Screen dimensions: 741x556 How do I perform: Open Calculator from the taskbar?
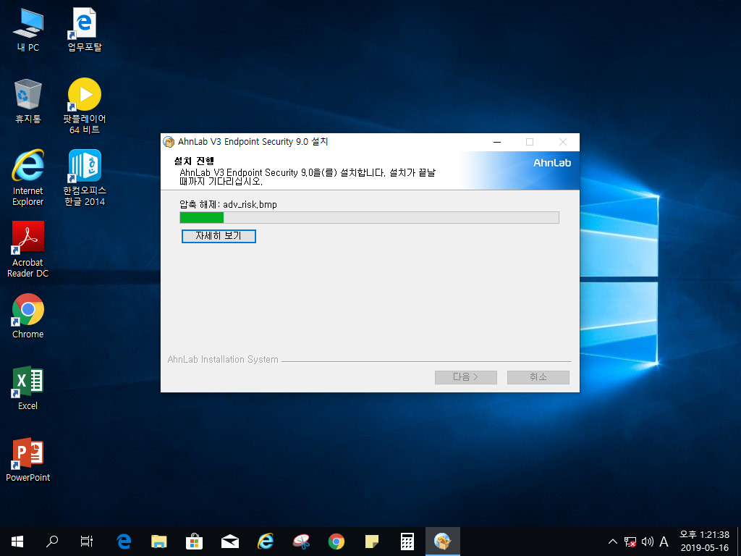407,542
